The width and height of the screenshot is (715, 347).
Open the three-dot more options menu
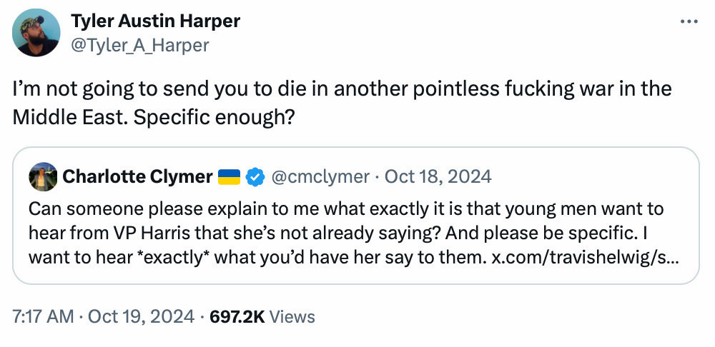(689, 22)
